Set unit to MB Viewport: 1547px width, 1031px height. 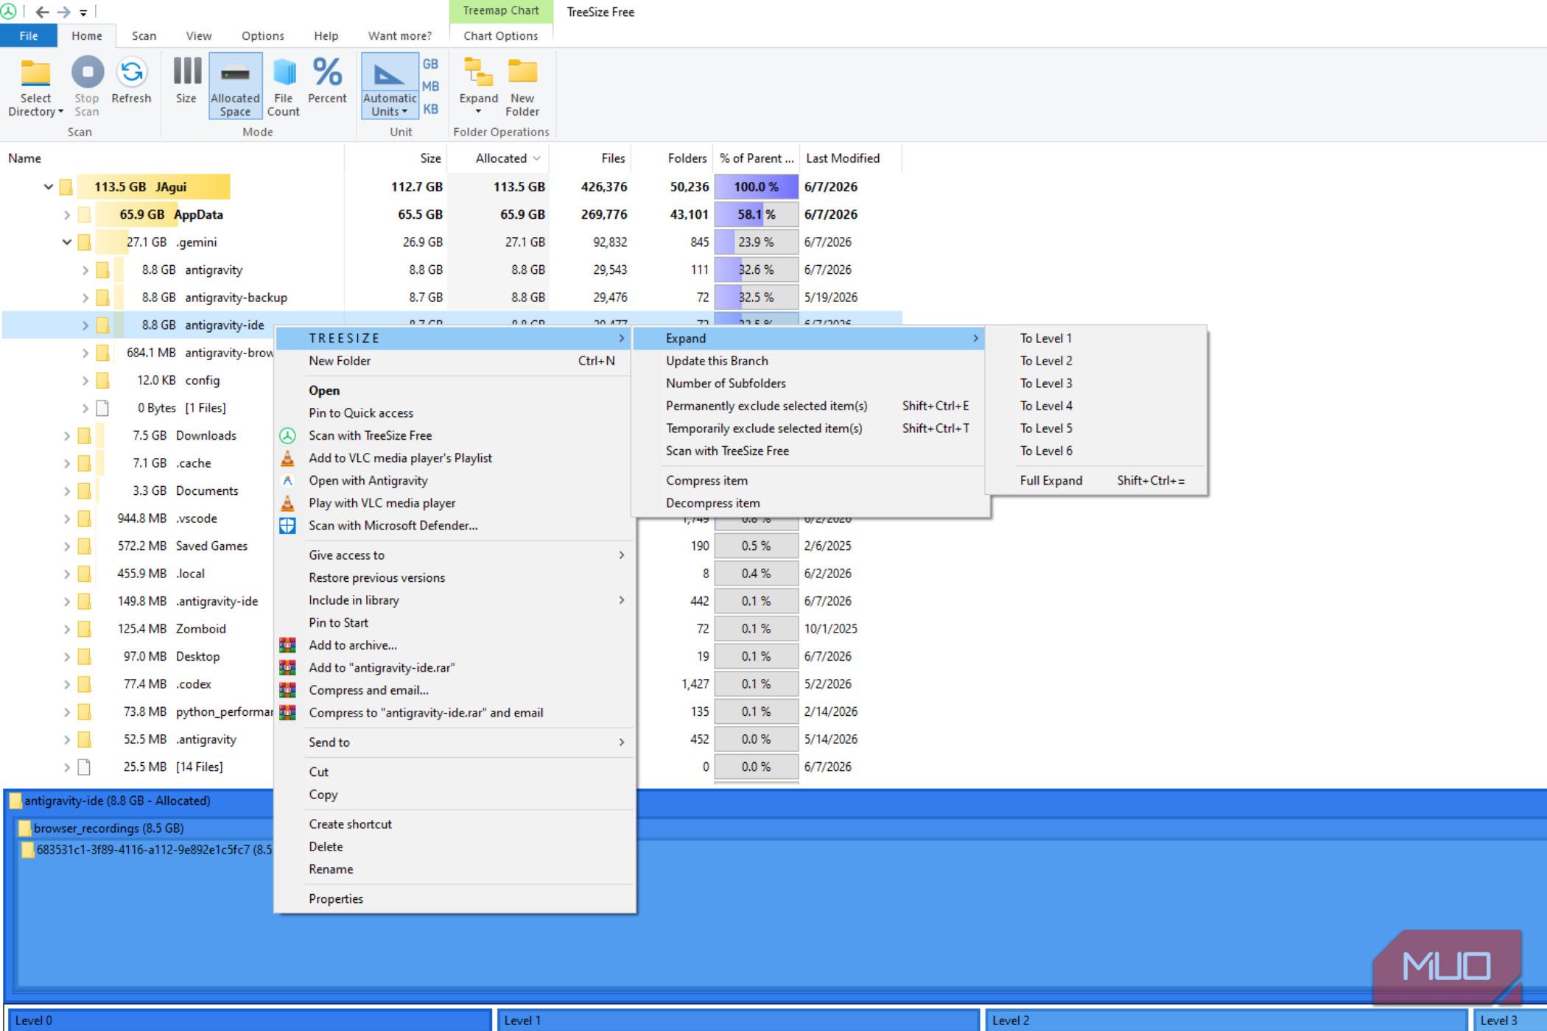pos(430,86)
